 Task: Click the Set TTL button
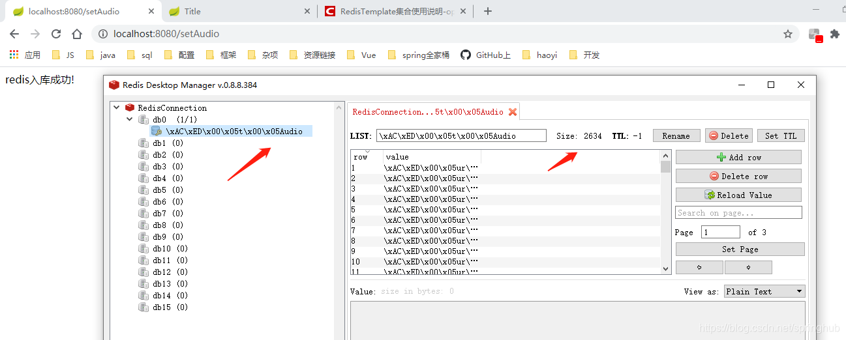(781, 136)
